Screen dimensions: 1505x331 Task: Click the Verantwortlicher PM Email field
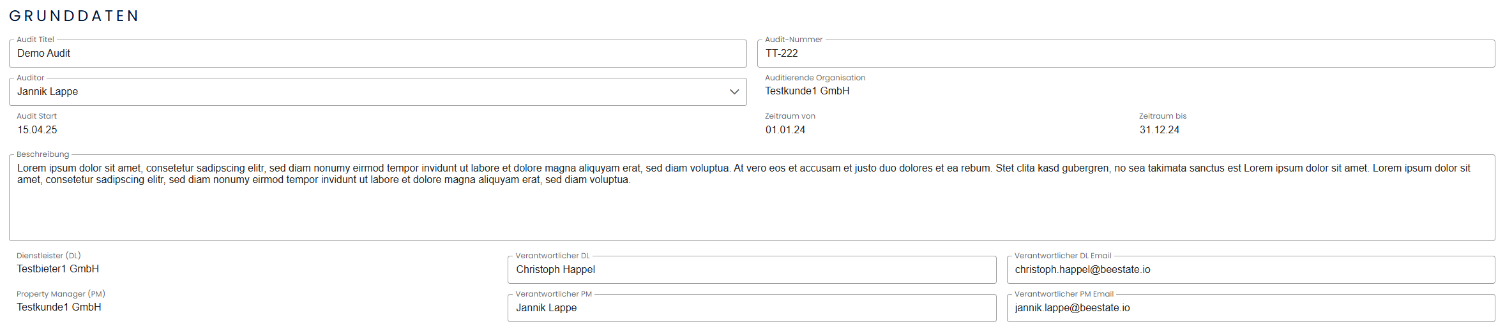[x=1250, y=308]
